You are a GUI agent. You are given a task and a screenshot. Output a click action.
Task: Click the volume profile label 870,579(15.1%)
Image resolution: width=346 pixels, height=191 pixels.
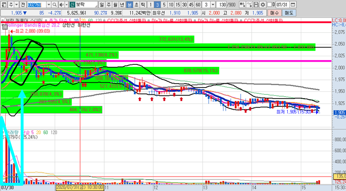point(200,70)
